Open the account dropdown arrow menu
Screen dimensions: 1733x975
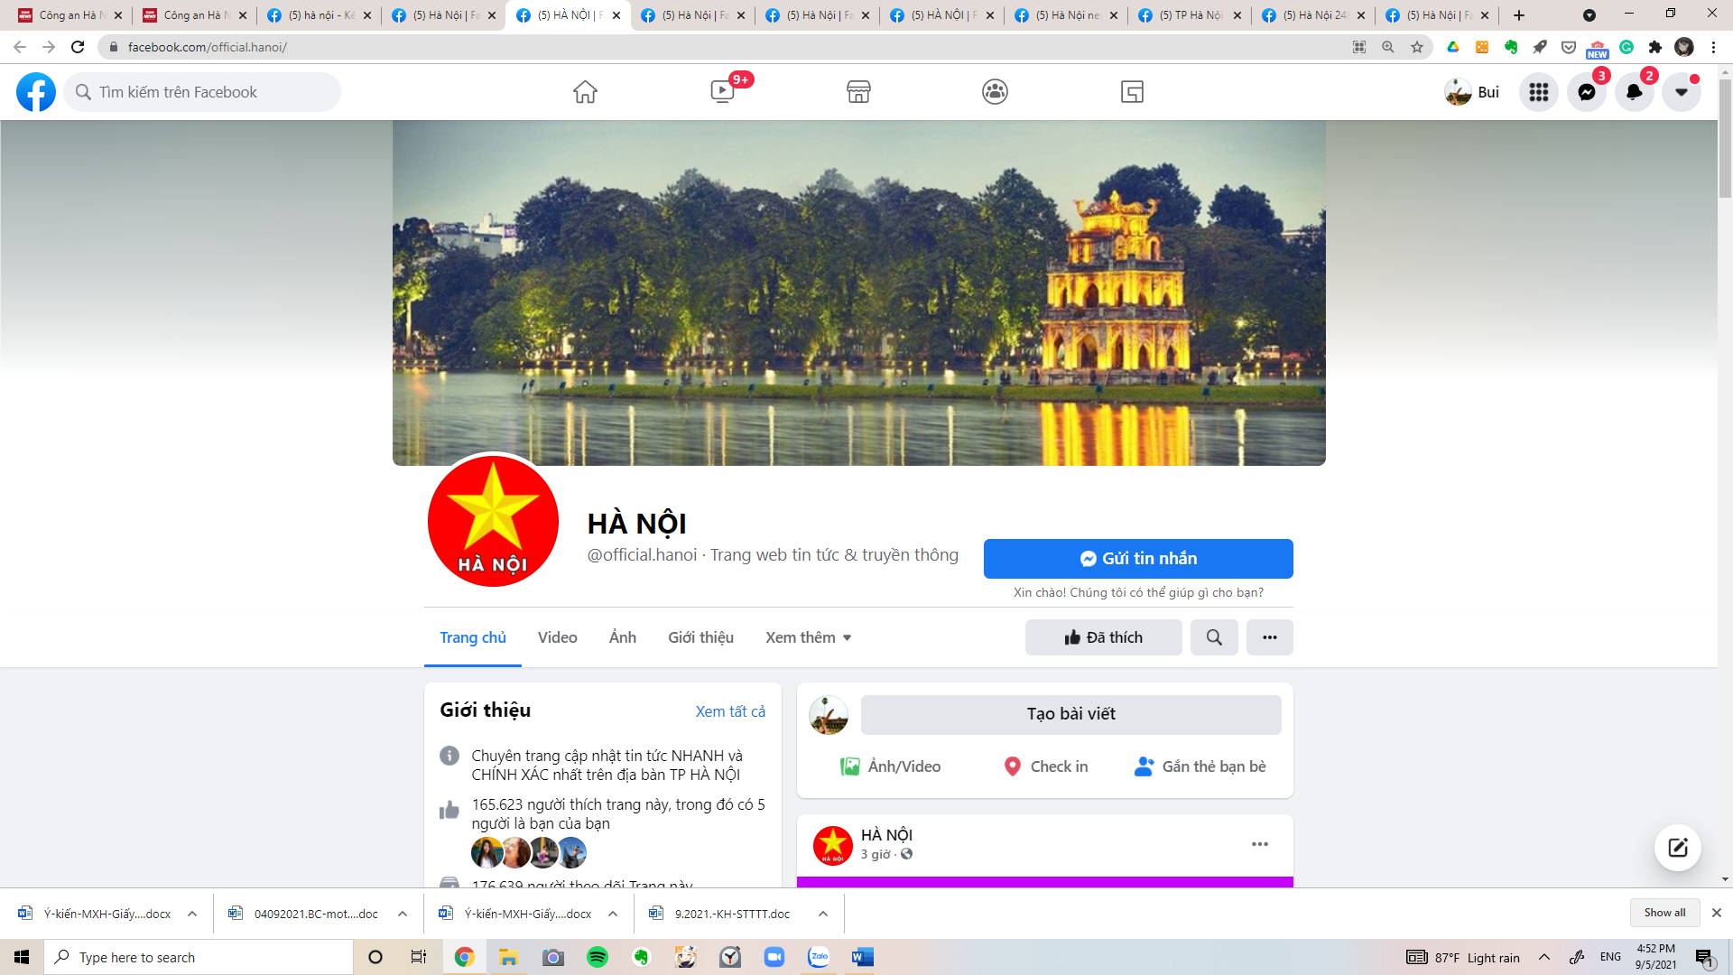coord(1682,92)
